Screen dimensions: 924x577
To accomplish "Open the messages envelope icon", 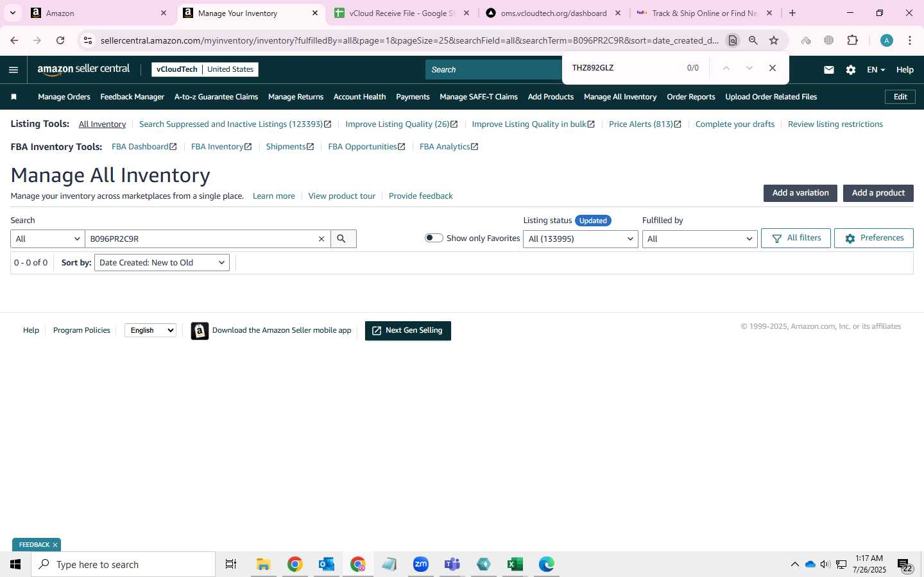I will pyautogui.click(x=829, y=70).
